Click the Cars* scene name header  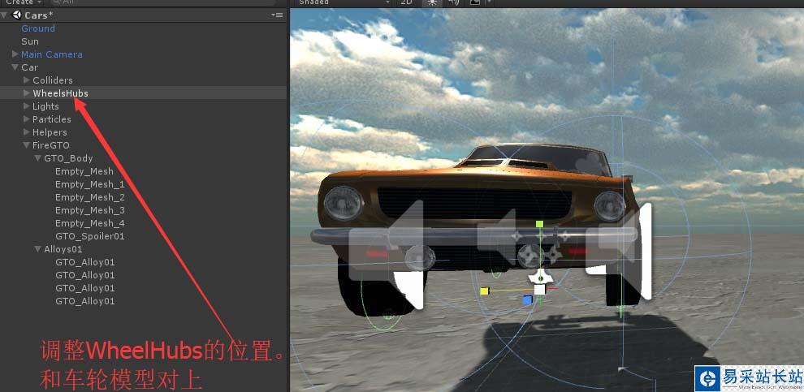[x=39, y=15]
